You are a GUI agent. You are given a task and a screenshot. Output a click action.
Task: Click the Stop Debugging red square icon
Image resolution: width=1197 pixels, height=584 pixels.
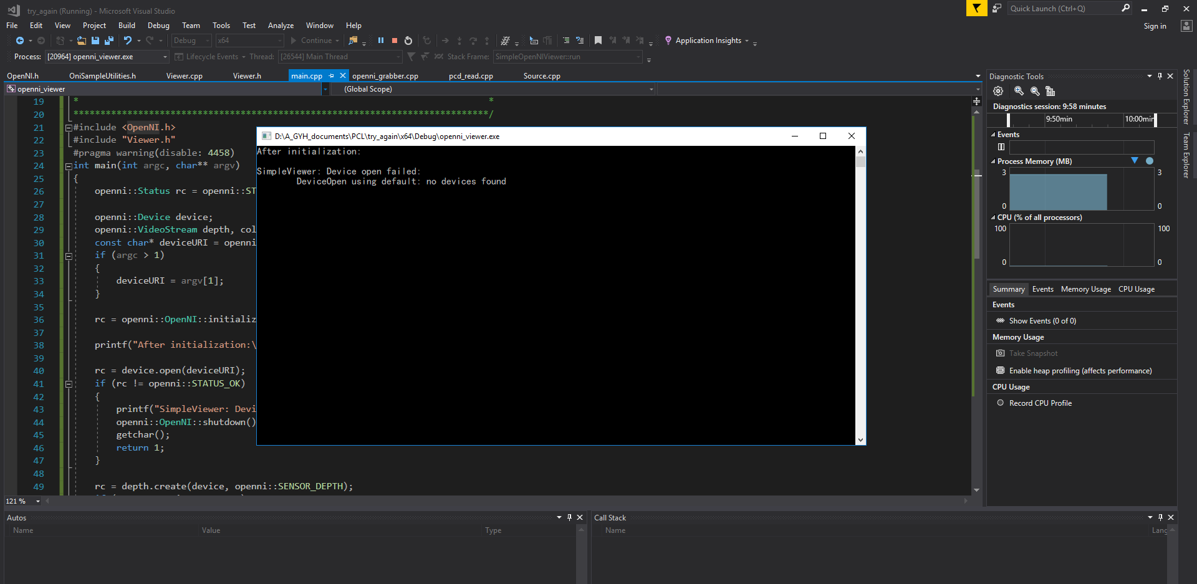coord(394,40)
